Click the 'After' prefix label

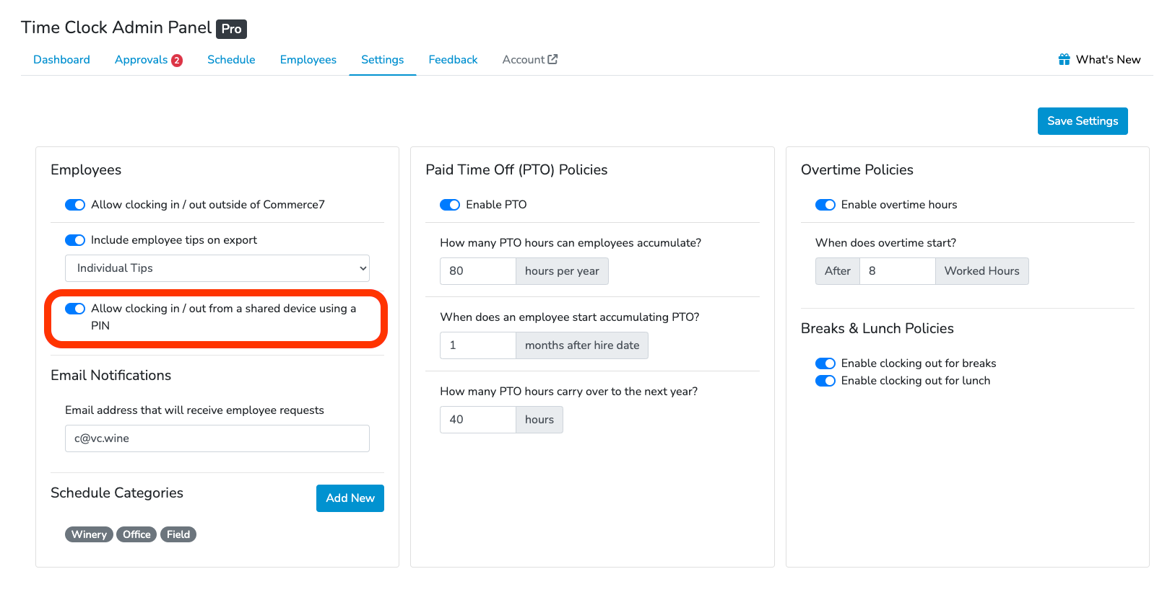tap(838, 271)
